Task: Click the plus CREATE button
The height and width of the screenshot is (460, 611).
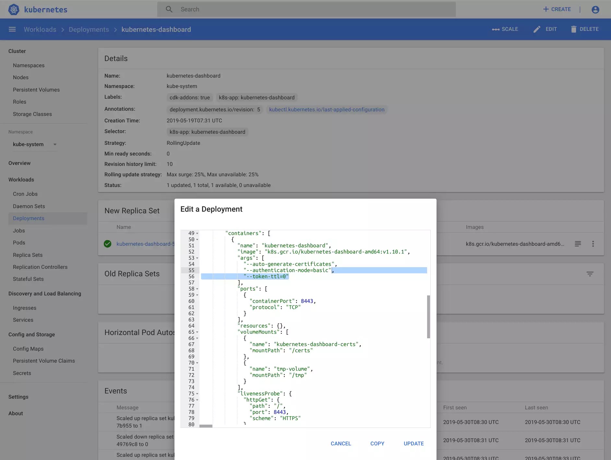Action: 557,9
